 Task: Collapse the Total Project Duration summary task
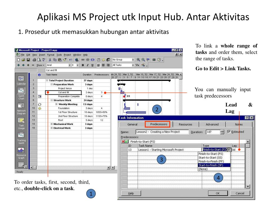point(47,80)
